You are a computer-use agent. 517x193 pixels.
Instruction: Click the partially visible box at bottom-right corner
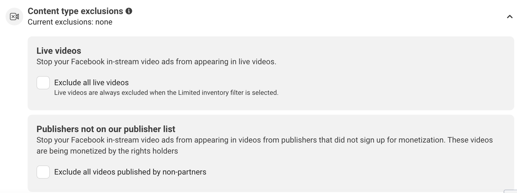point(510,191)
